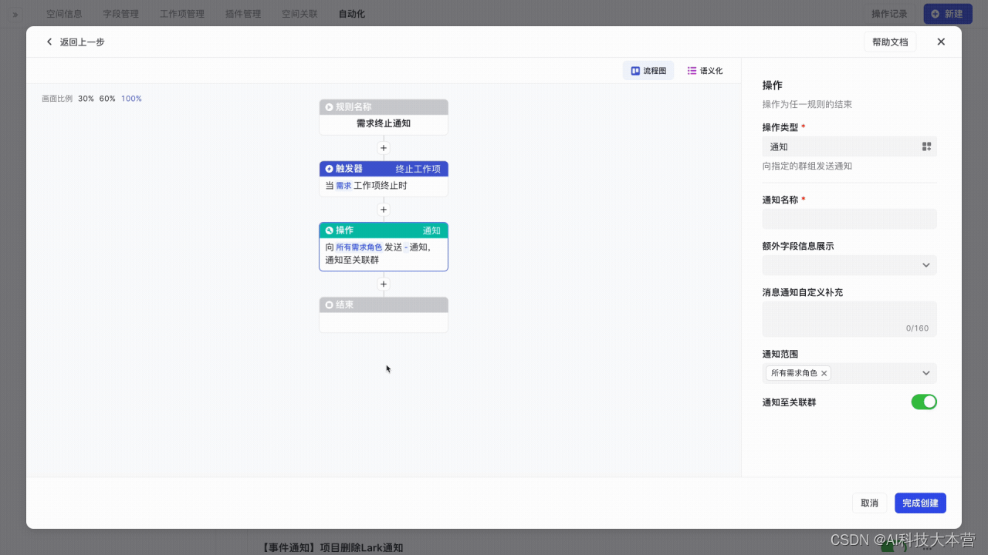Screen dimensions: 988x555
Task: Click 流程图 view icon
Action: (x=635, y=70)
